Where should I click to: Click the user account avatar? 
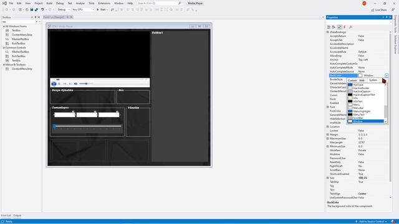point(364,3)
